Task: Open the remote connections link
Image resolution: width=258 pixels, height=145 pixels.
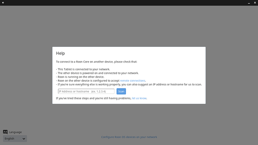Action: click(x=133, y=81)
